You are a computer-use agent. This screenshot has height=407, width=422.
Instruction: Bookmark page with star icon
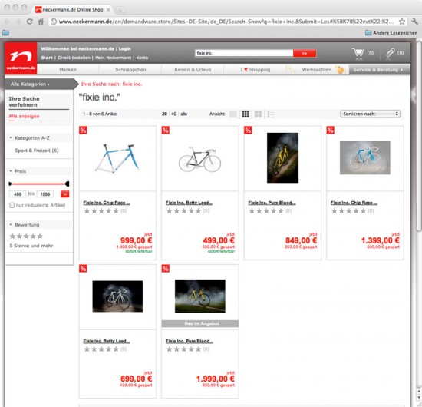402,22
